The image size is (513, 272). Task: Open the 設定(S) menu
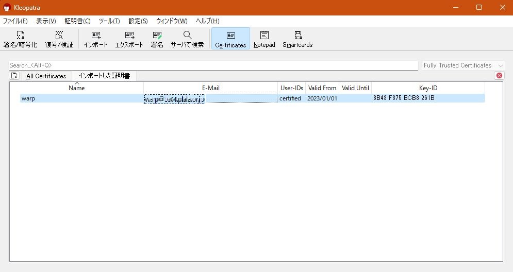pyautogui.click(x=138, y=21)
